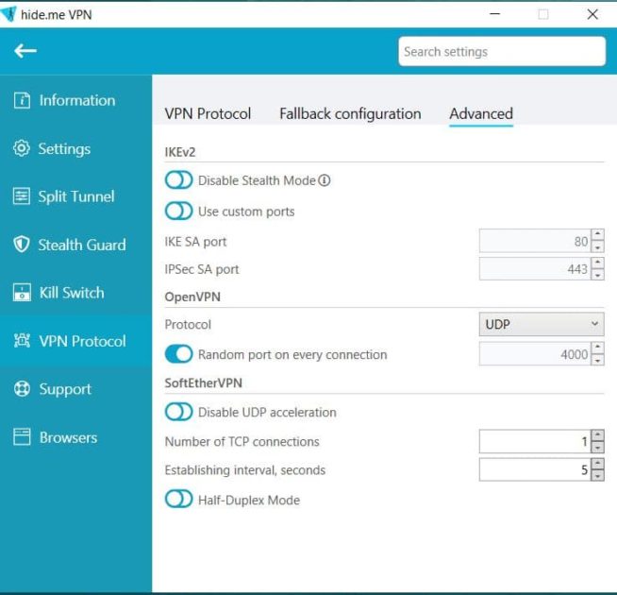Decrease the IKE SA port value
The width and height of the screenshot is (617, 595).
598,246
